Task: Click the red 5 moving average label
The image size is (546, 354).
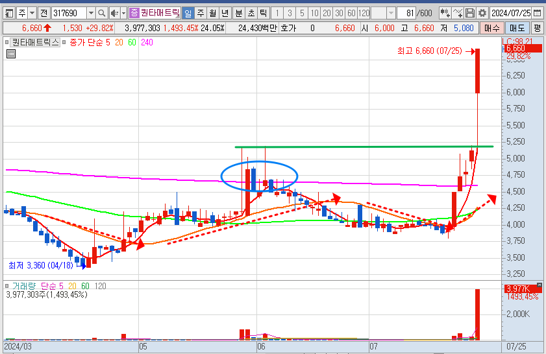Action: (108, 42)
